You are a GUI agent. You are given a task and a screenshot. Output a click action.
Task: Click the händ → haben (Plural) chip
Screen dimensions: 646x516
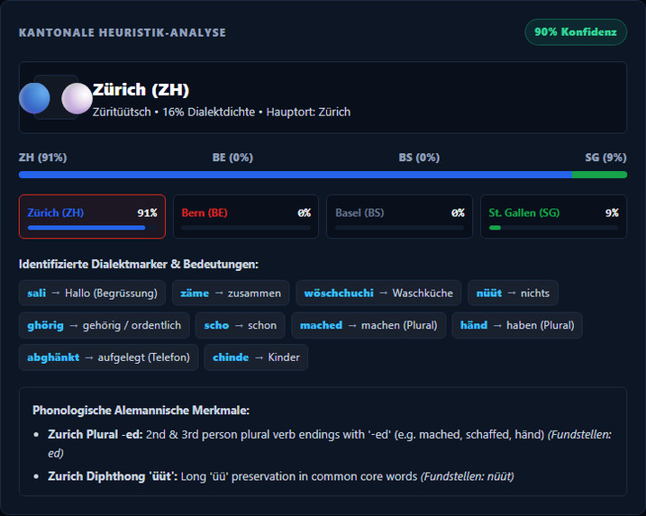point(517,325)
